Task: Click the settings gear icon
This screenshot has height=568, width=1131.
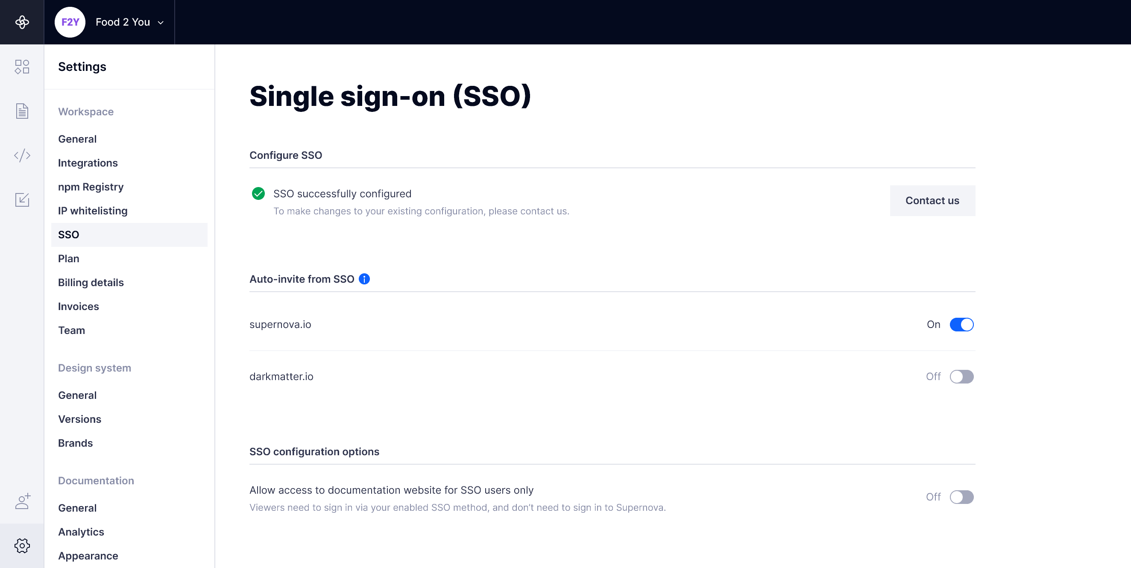Action: tap(22, 546)
